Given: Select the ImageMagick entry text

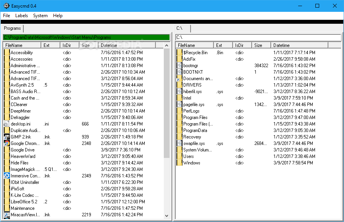Looking at the screenshot, I should click(25, 169).
